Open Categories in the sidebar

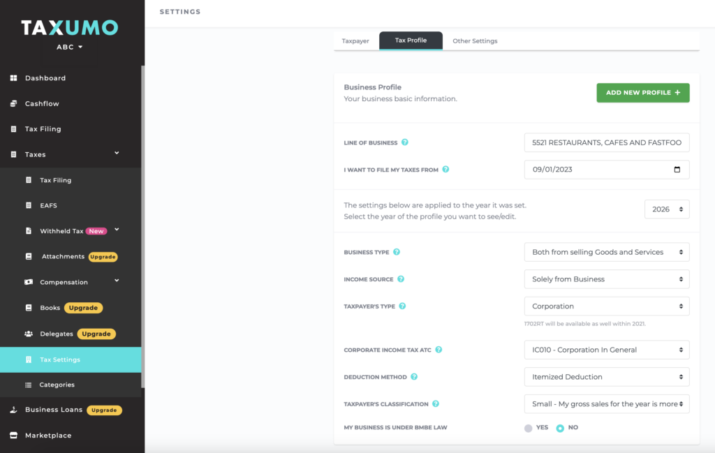[57, 385]
